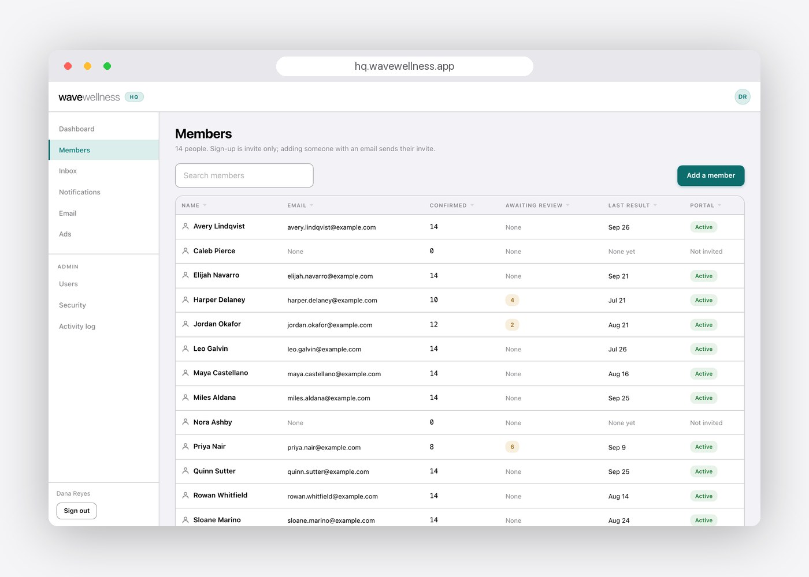Click last result Jul 21 for Harper Delaney
Screen dimensions: 809x577
pyautogui.click(x=617, y=301)
